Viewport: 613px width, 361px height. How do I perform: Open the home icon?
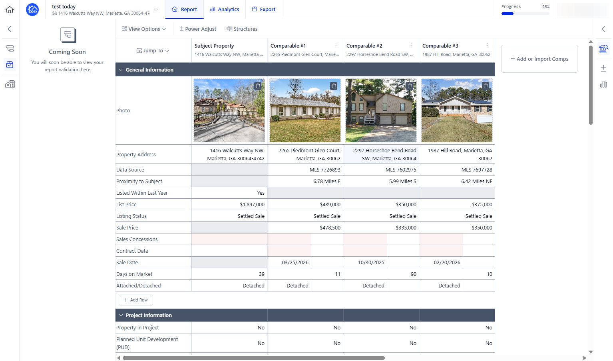(10, 10)
